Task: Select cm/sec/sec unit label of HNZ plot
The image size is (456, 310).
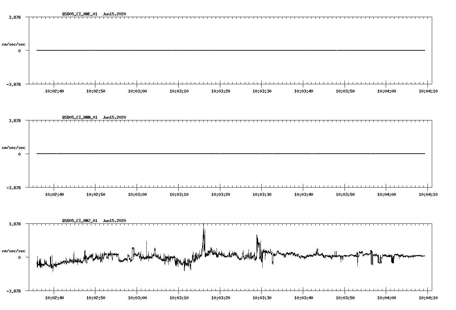Action: point(13,251)
